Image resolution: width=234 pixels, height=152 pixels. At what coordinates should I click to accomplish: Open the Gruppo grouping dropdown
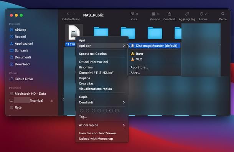pyautogui.click(x=155, y=14)
